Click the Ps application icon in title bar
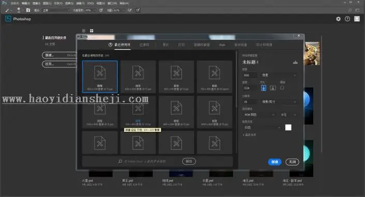 pyautogui.click(x=5, y=3)
